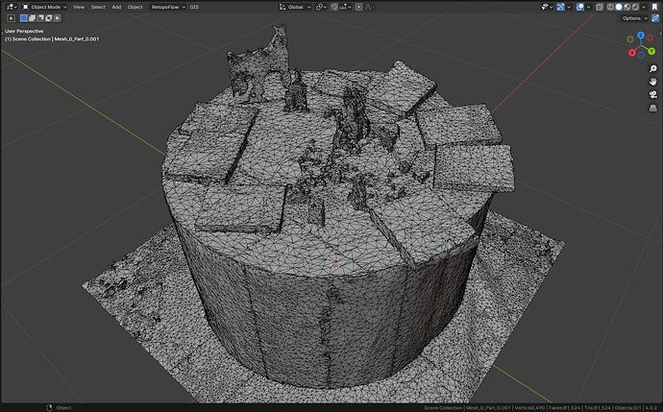Choose the 'intersect selection' mode icon

[x=57, y=18]
